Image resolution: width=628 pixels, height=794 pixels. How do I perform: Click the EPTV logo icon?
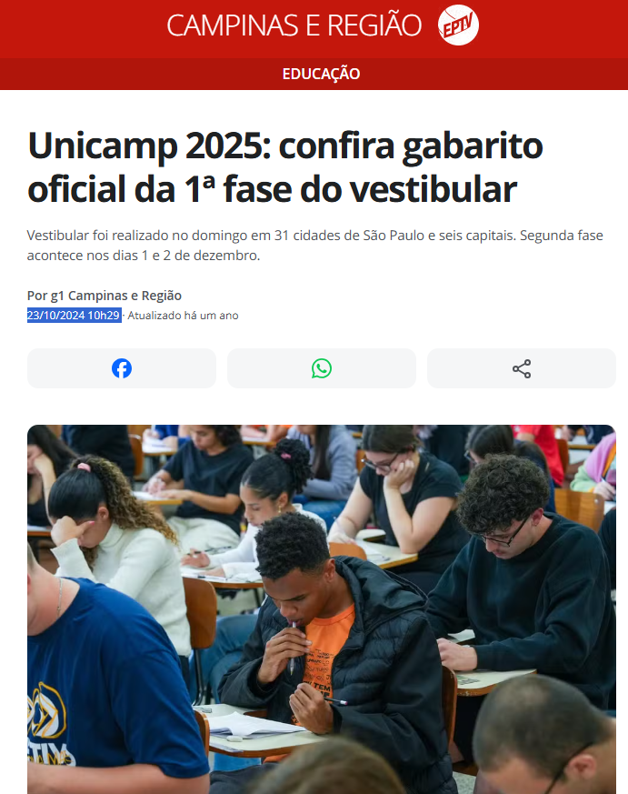click(x=458, y=25)
